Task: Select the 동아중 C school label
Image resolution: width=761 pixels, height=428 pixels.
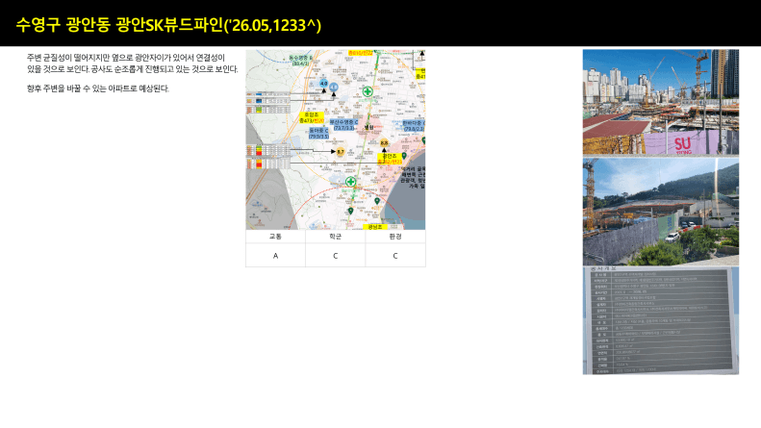Action: pyautogui.click(x=318, y=134)
